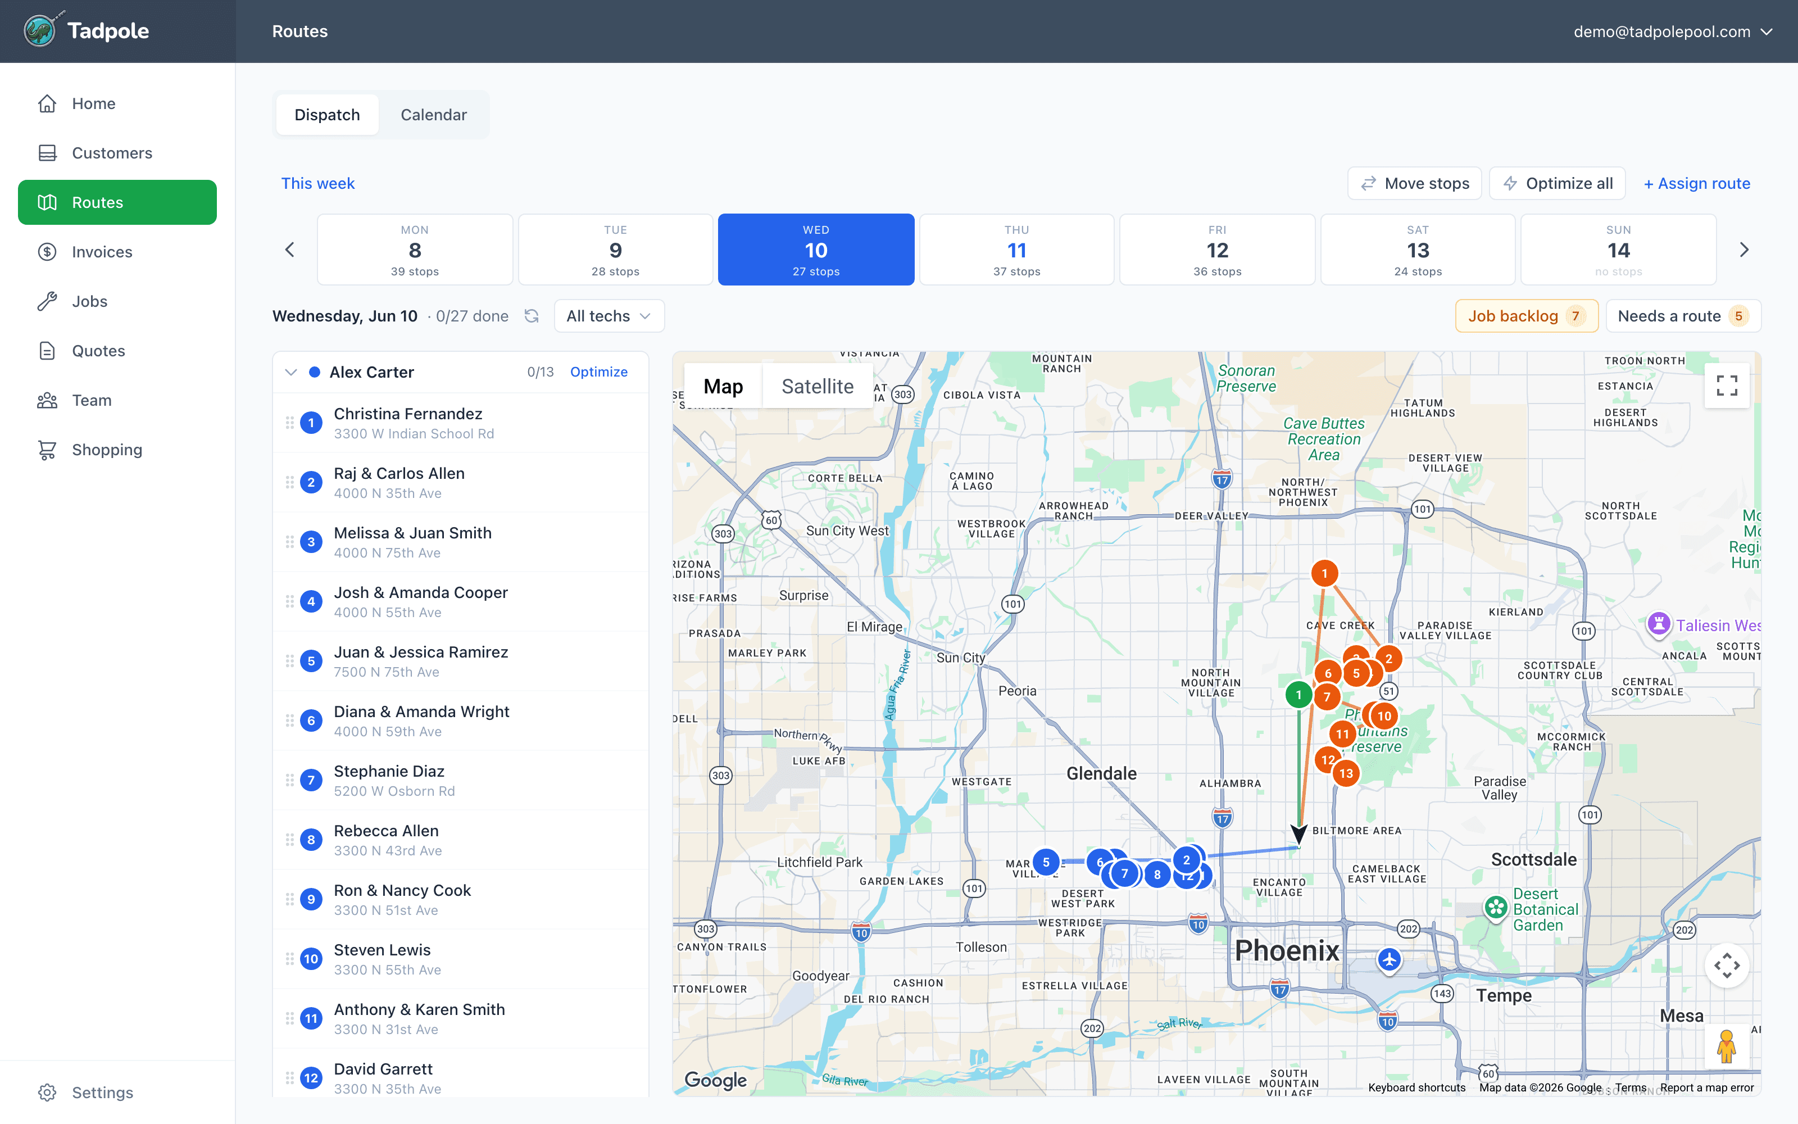
Task: Click + Assign route link
Action: pyautogui.click(x=1697, y=184)
